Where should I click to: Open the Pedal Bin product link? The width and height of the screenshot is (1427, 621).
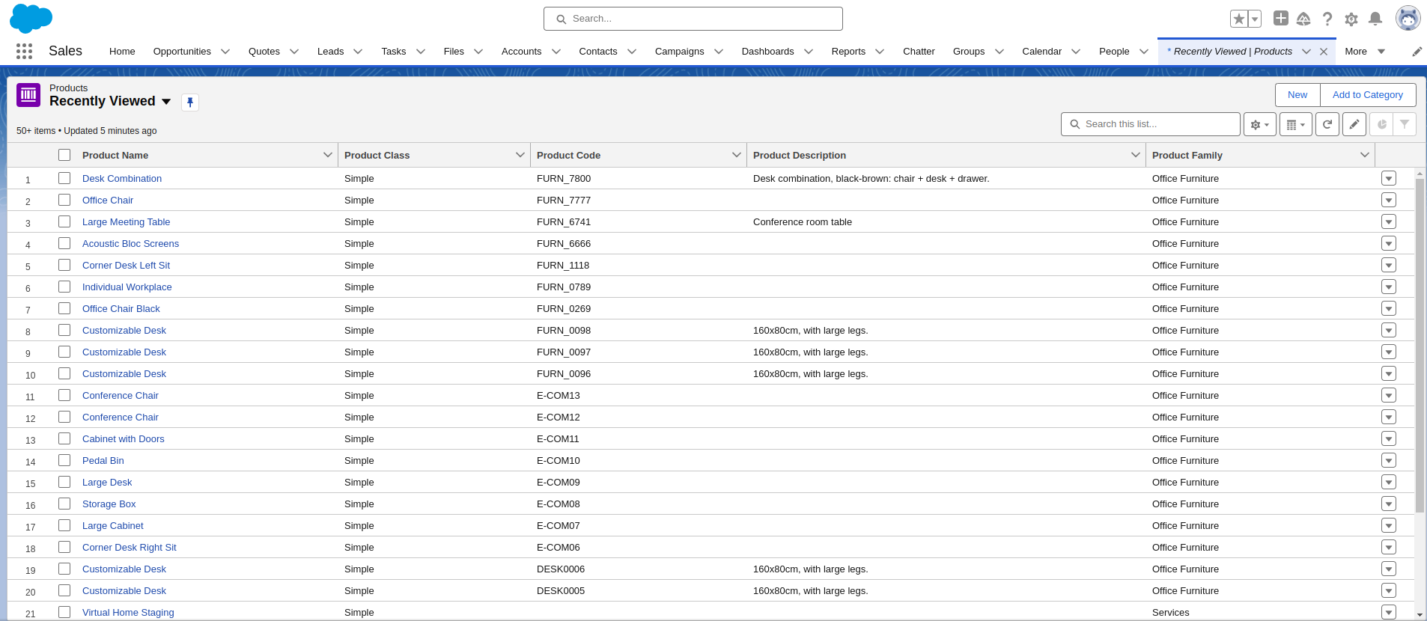(103, 460)
